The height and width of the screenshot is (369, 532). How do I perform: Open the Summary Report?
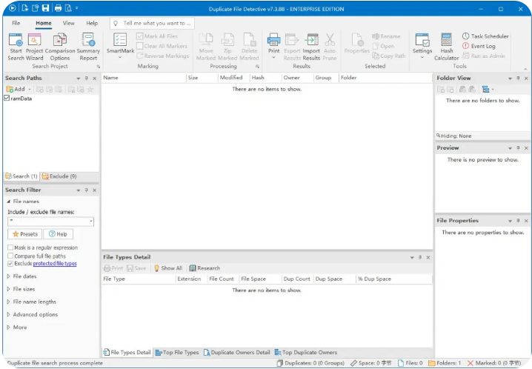88,47
